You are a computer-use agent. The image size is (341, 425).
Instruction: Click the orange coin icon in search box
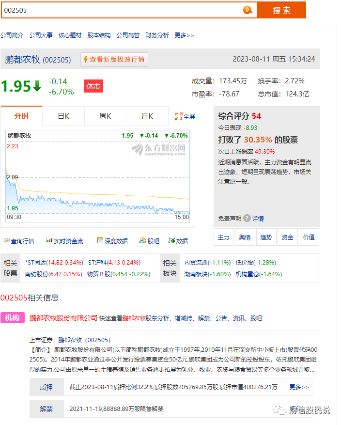[x=248, y=10]
